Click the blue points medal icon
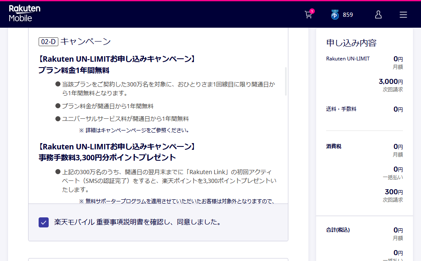Screen dimensions: 421x261 point(335,15)
